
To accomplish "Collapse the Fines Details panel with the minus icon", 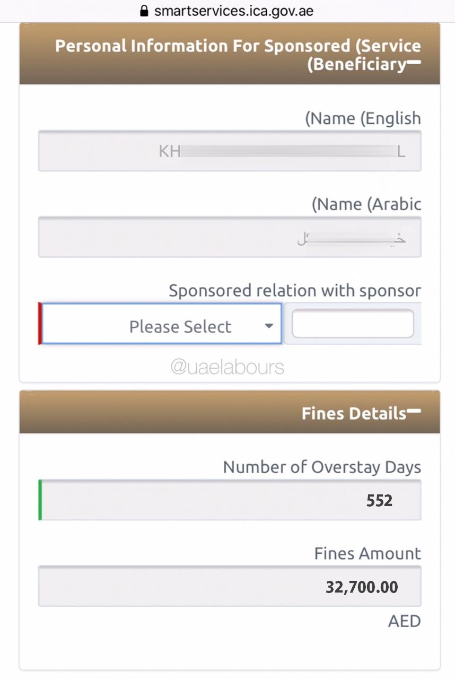I will coord(414,411).
